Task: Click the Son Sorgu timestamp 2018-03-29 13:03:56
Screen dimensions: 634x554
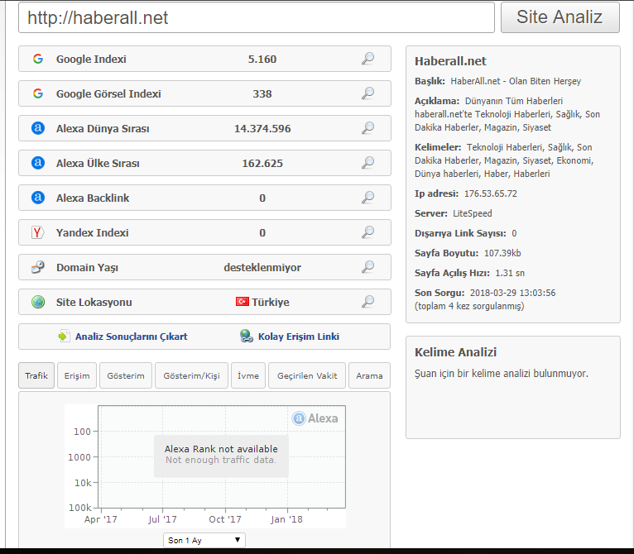Action: 512,293
